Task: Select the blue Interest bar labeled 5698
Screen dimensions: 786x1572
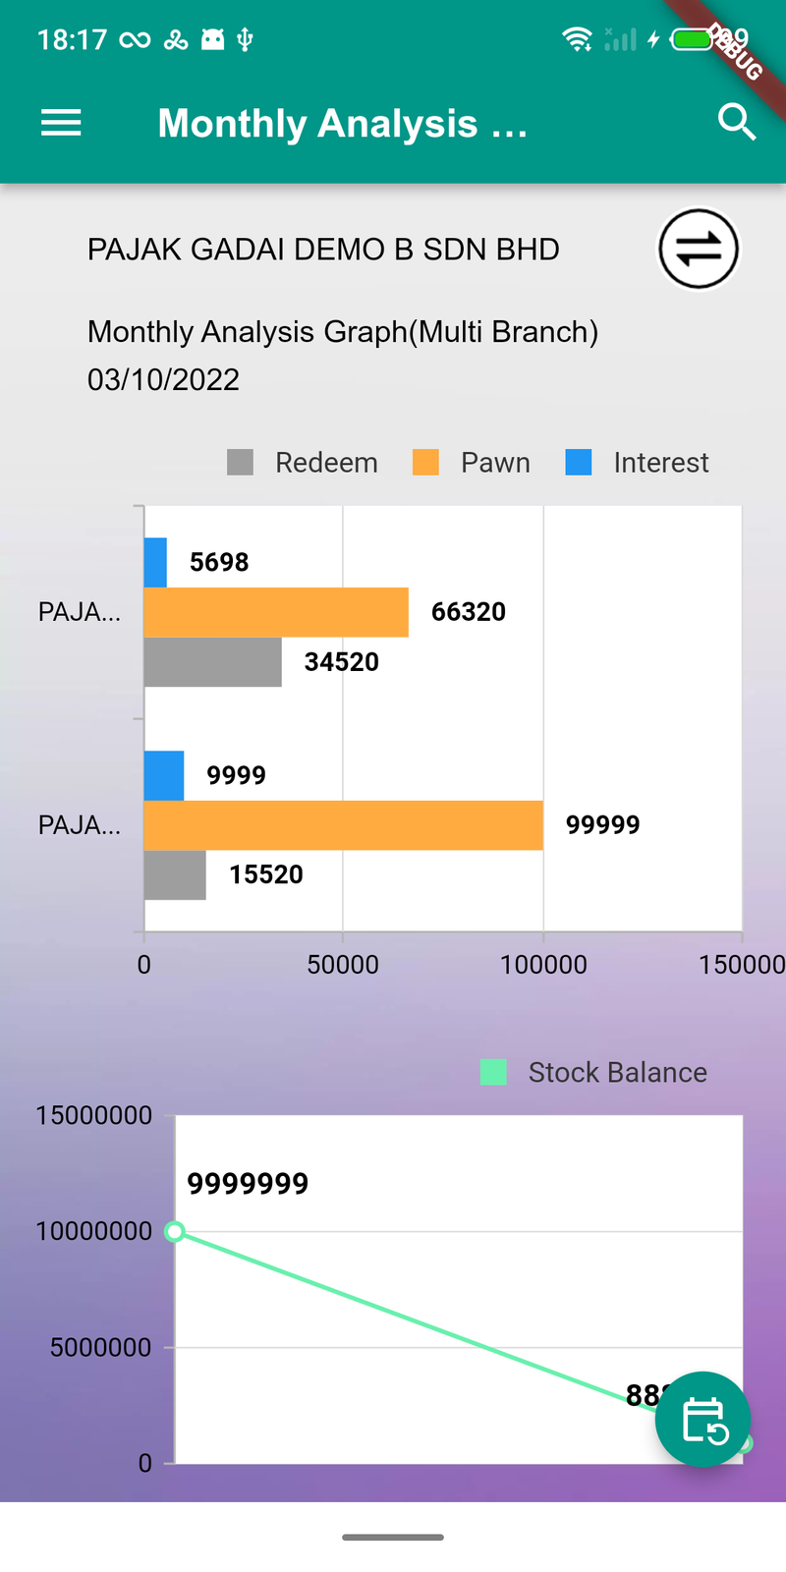Action: tap(155, 563)
